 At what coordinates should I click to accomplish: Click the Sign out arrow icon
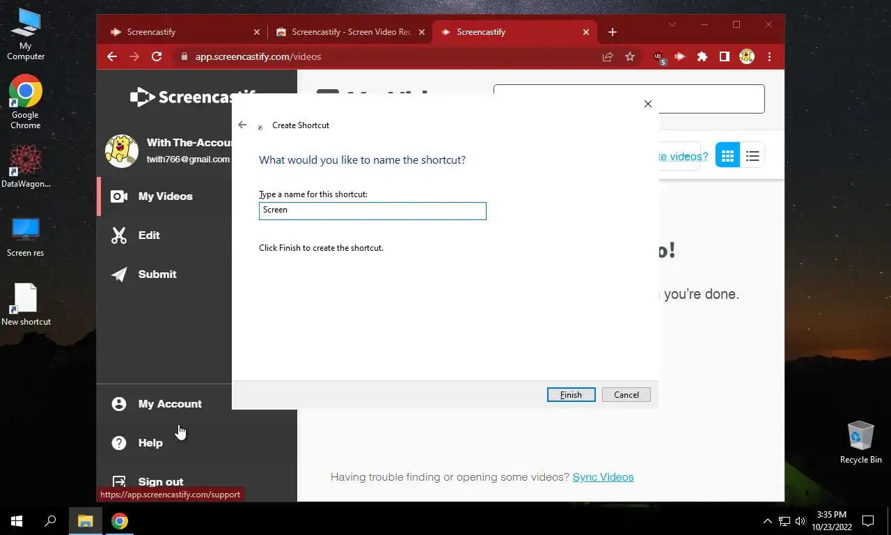coord(119,482)
